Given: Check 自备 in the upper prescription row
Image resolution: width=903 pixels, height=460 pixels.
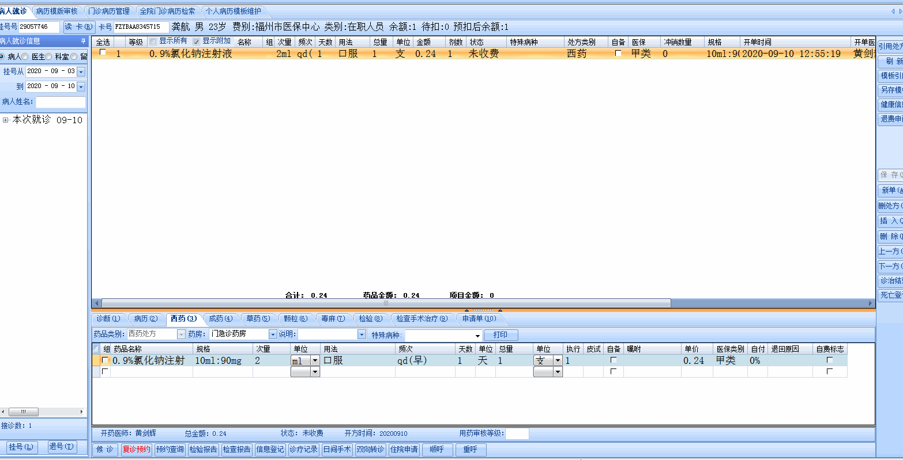Looking at the screenshot, I should [x=618, y=54].
